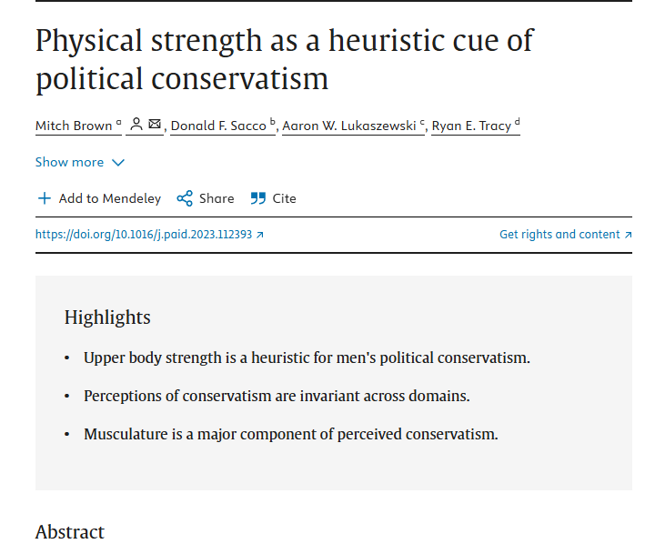645x544 pixels.
Task: Click the arrow icon after DOI link
Action: 259,235
